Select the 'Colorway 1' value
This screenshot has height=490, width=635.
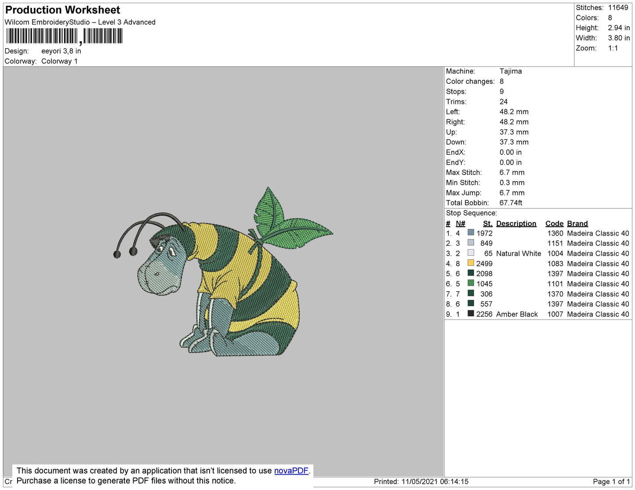(59, 61)
